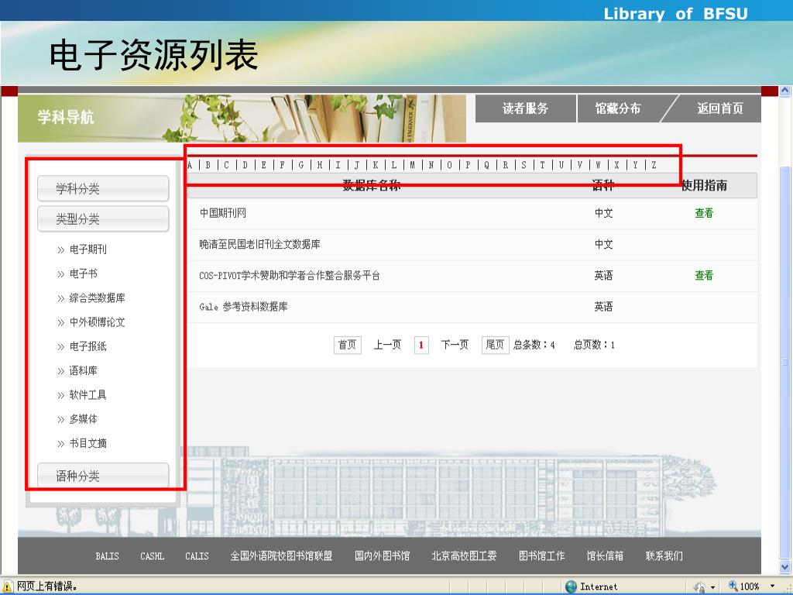Viewport: 793px width, 595px height.
Task: Select 语料库 in the sidebar
Action: (x=84, y=371)
